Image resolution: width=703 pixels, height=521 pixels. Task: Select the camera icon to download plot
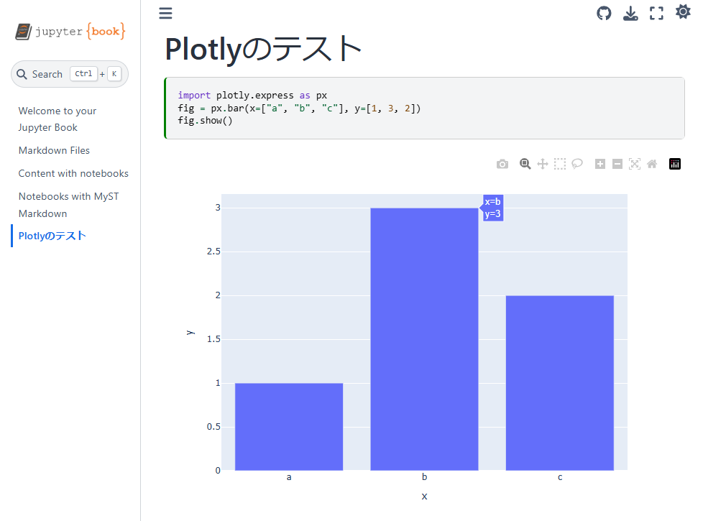click(x=502, y=163)
